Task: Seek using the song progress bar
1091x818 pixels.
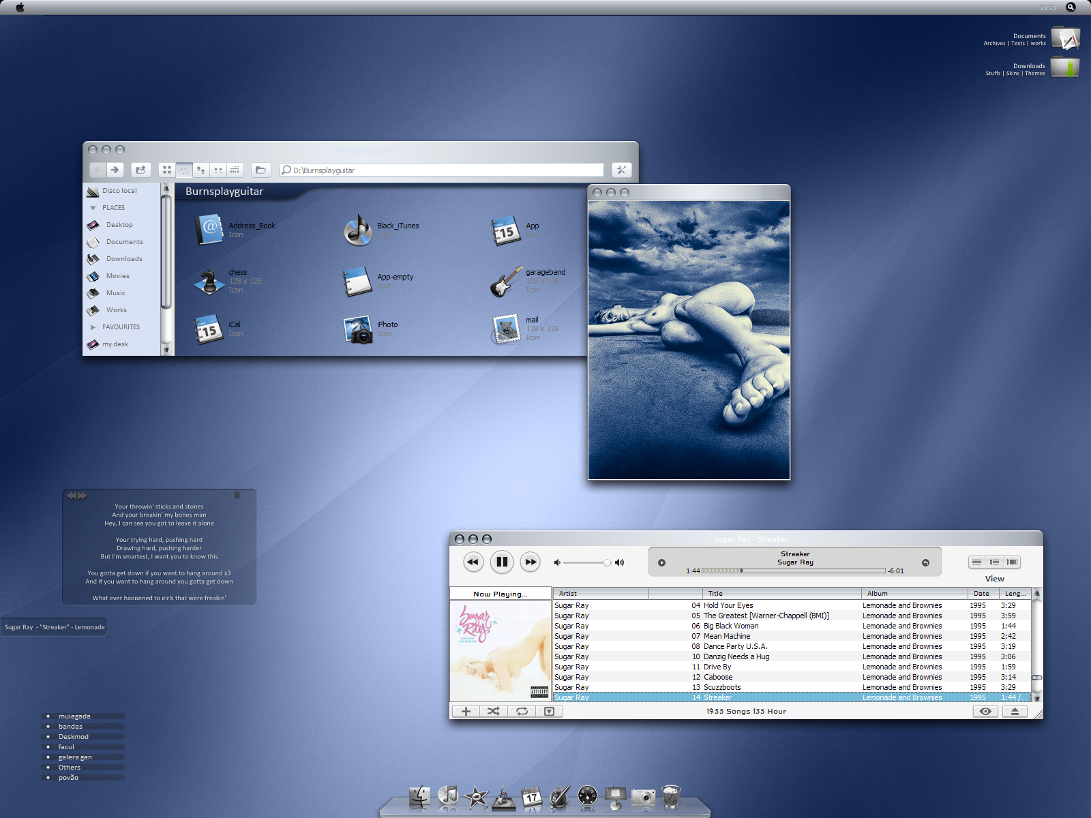Action: coord(794,571)
